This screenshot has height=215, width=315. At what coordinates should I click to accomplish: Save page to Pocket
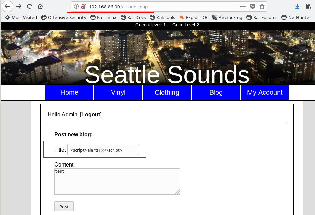point(253,7)
